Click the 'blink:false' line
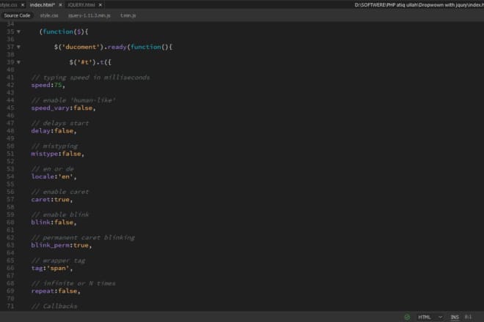This screenshot has height=322, width=484. click(x=54, y=222)
